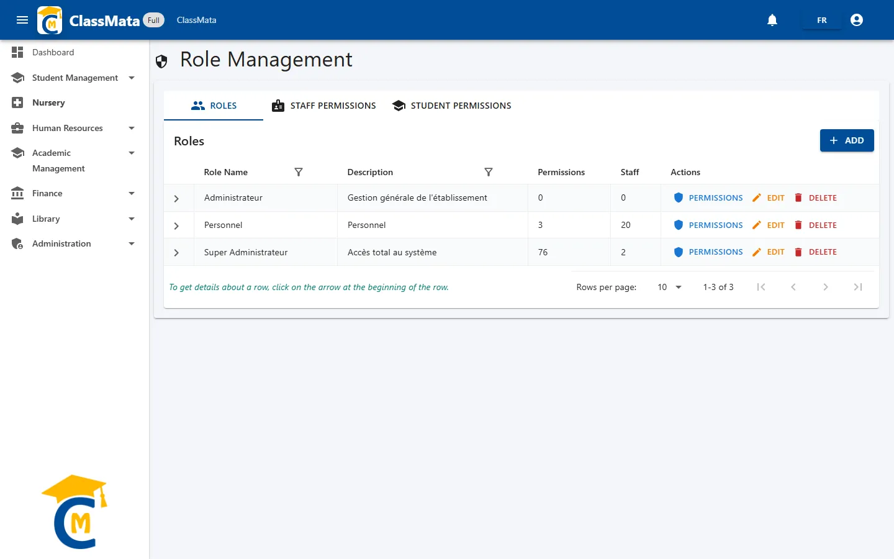Expand the Super Administrateur row details
Viewport: 894px width, 559px height.
[x=176, y=253]
